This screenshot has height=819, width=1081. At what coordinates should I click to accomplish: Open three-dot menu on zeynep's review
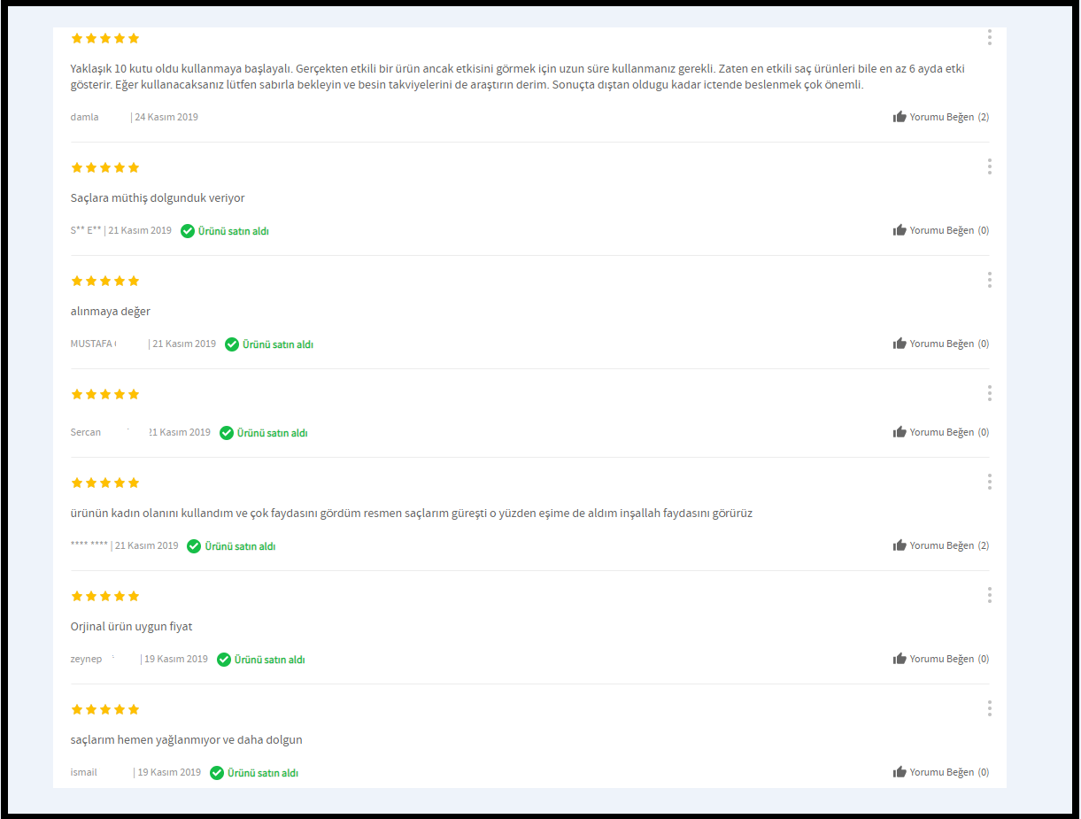[x=989, y=595]
